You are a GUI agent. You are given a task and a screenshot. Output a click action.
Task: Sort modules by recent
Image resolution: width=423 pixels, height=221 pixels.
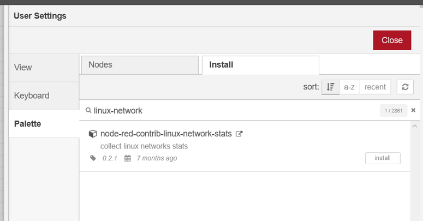pyautogui.click(x=376, y=87)
